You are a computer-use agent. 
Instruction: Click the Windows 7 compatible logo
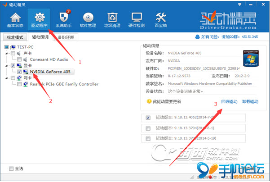(251, 59)
